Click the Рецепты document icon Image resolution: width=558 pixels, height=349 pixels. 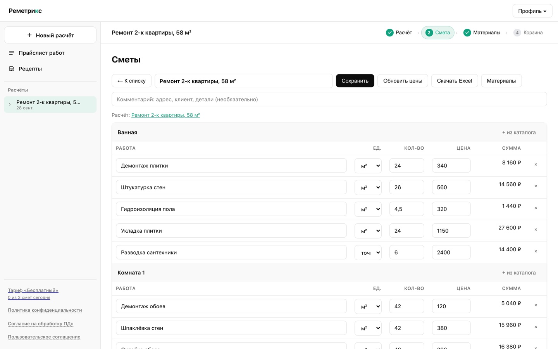(12, 69)
